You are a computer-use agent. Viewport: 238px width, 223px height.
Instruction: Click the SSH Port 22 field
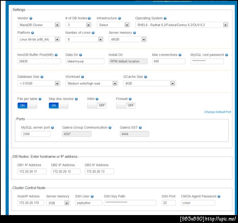pos(169,203)
